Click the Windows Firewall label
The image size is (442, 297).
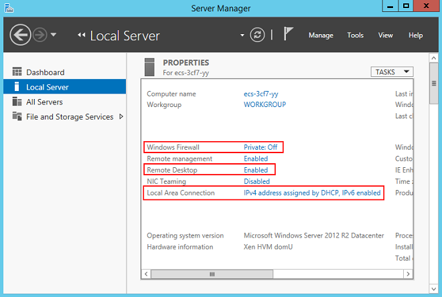coord(173,147)
